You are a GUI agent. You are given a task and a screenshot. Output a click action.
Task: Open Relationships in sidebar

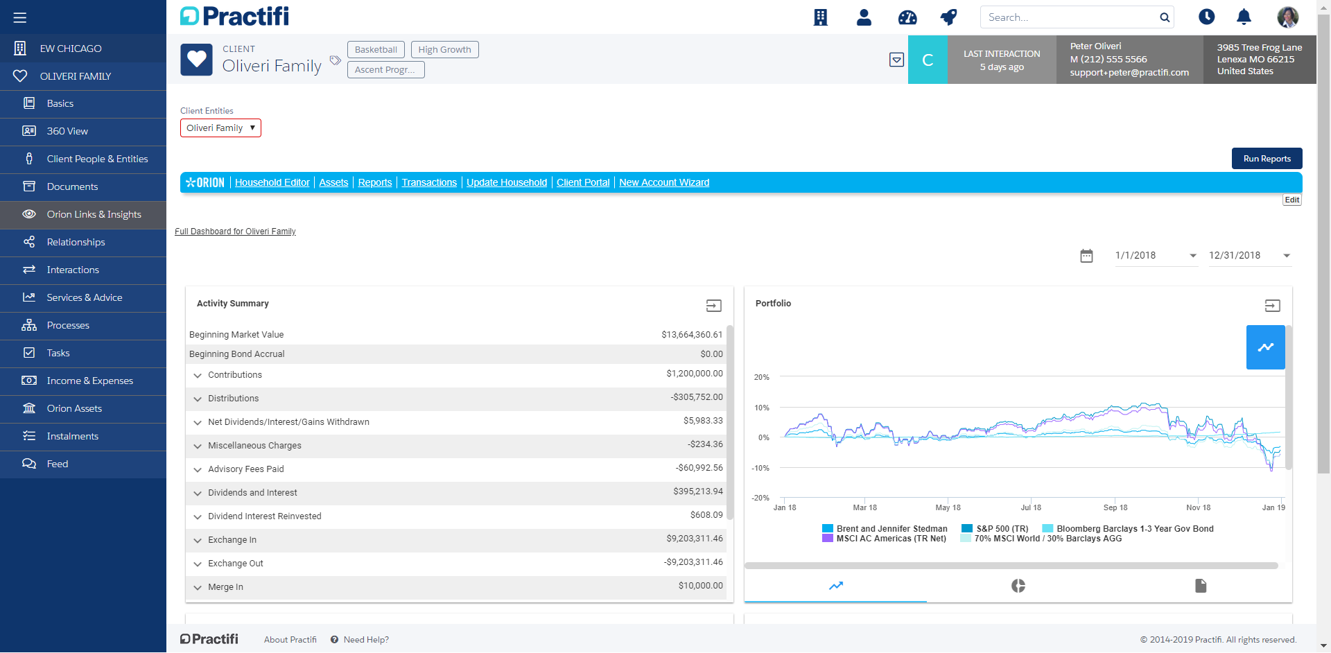[x=83, y=242]
